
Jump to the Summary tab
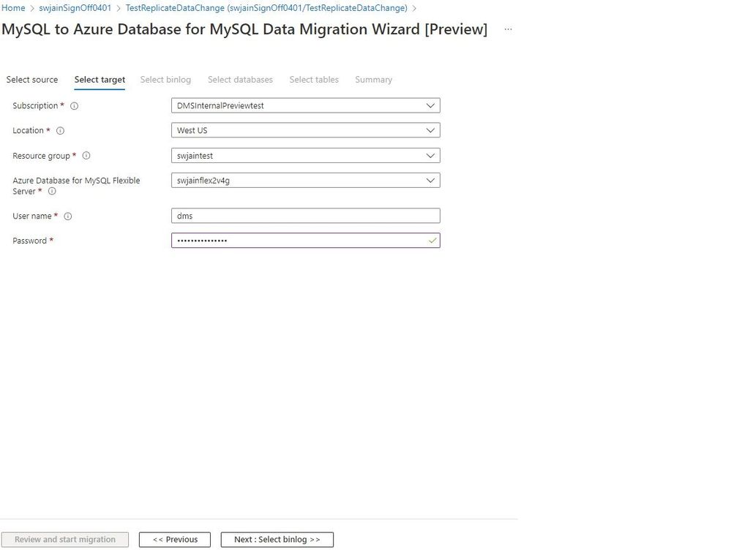373,80
